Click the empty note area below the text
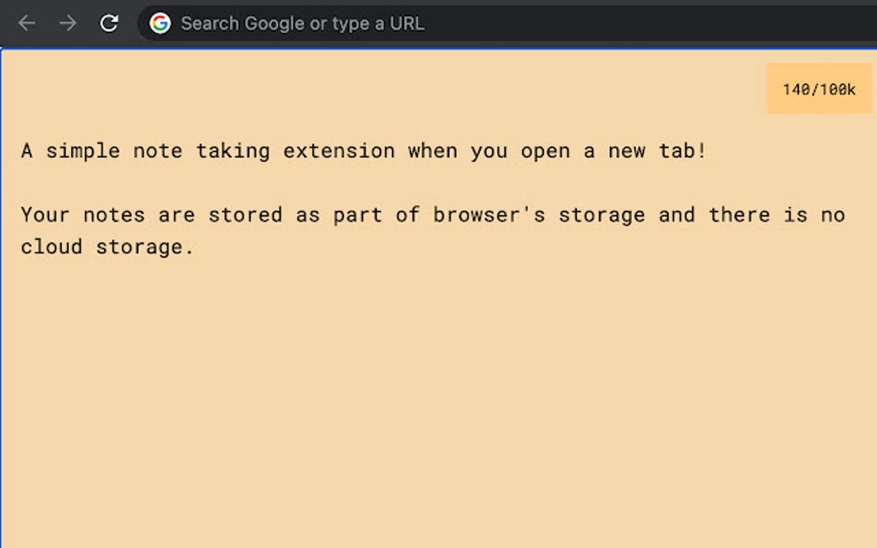This screenshot has height=548, width=877. point(430,387)
